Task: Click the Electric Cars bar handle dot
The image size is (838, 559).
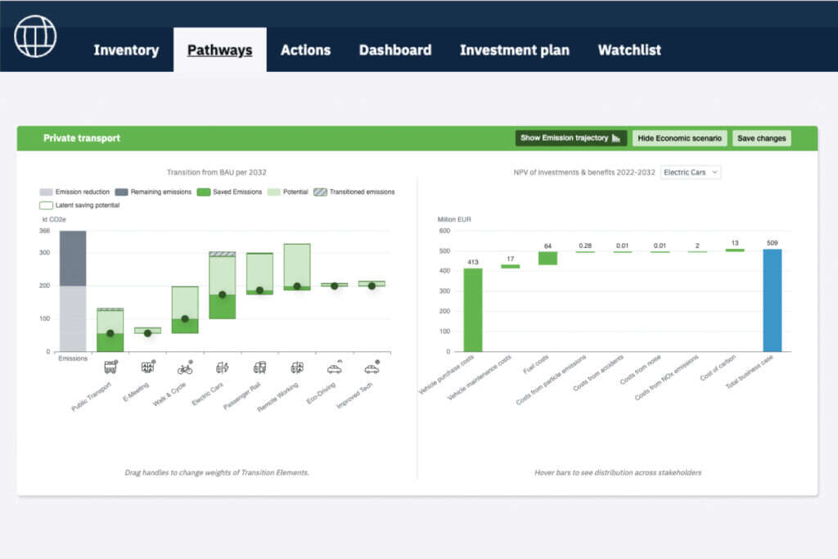Action: (223, 295)
